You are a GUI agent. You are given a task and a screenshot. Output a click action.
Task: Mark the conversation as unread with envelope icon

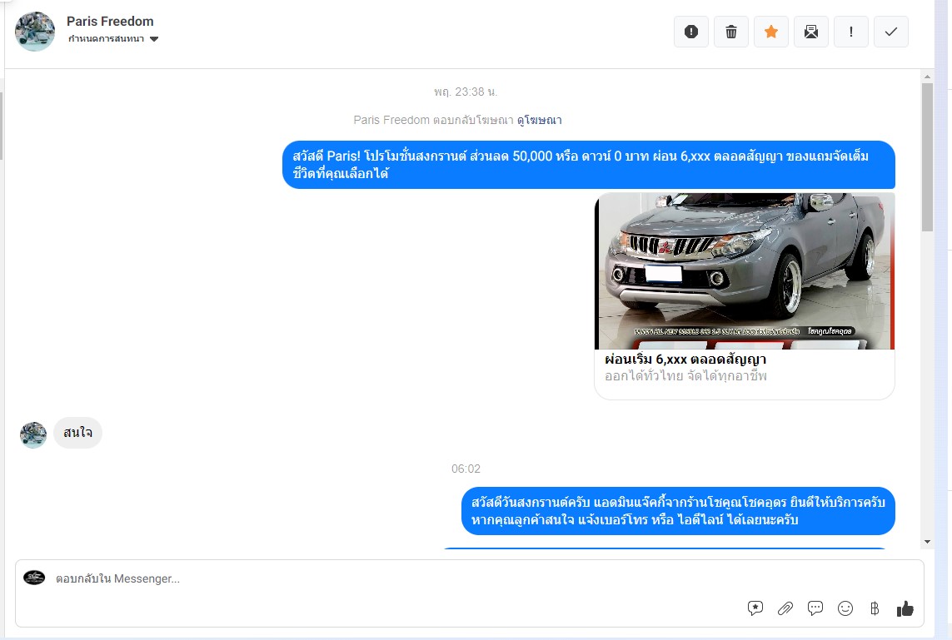click(810, 32)
